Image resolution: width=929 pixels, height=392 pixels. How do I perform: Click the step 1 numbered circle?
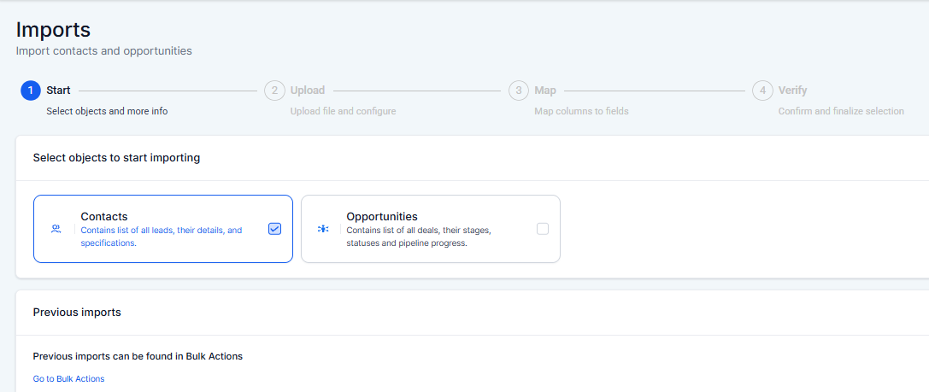pyautogui.click(x=31, y=91)
